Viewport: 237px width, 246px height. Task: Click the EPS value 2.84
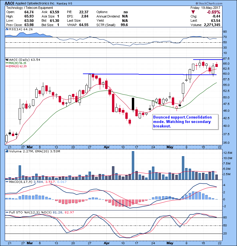[85, 16]
